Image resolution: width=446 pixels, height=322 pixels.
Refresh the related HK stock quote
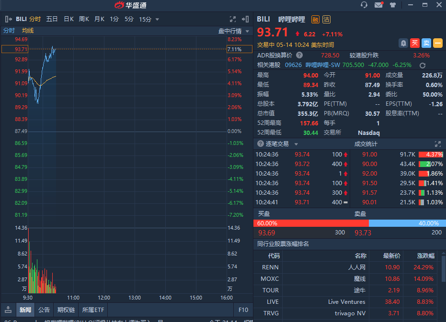tap(423, 66)
